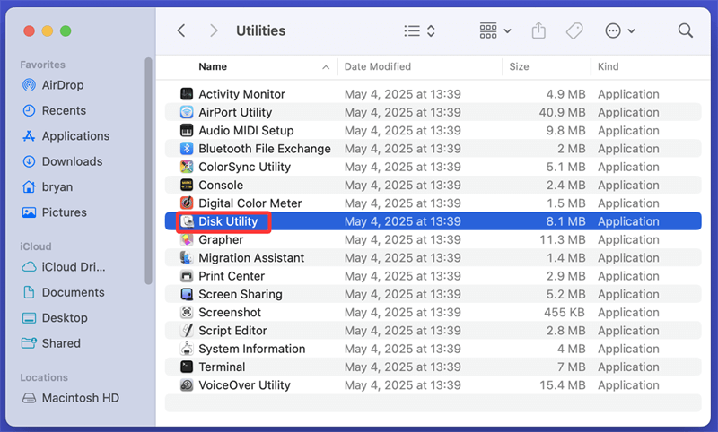This screenshot has width=718, height=432.
Task: Select the Activity Monitor file name
Action: pyautogui.click(x=241, y=94)
